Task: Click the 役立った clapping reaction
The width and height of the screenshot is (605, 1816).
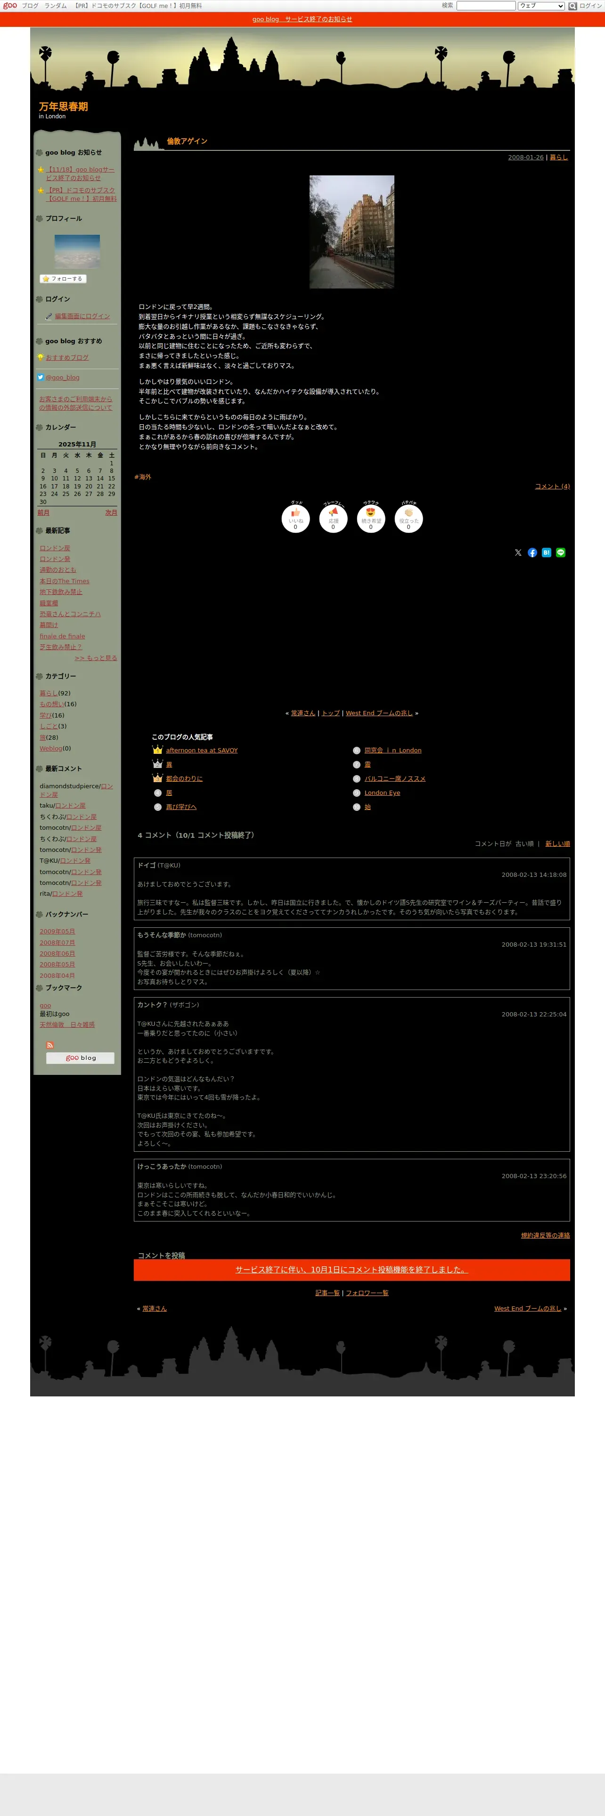Action: click(409, 518)
